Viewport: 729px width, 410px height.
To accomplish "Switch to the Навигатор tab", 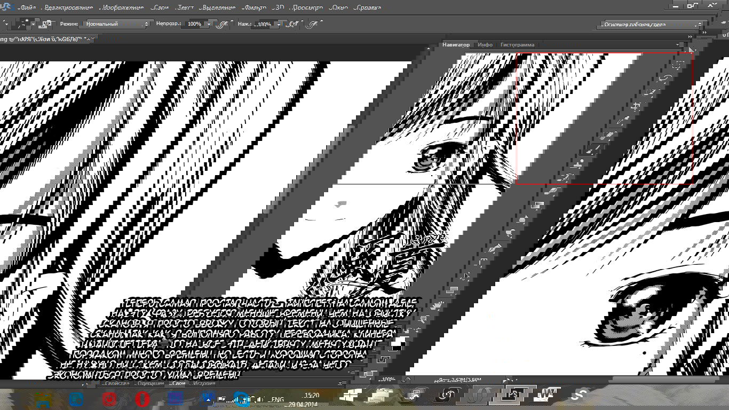I will pos(456,45).
